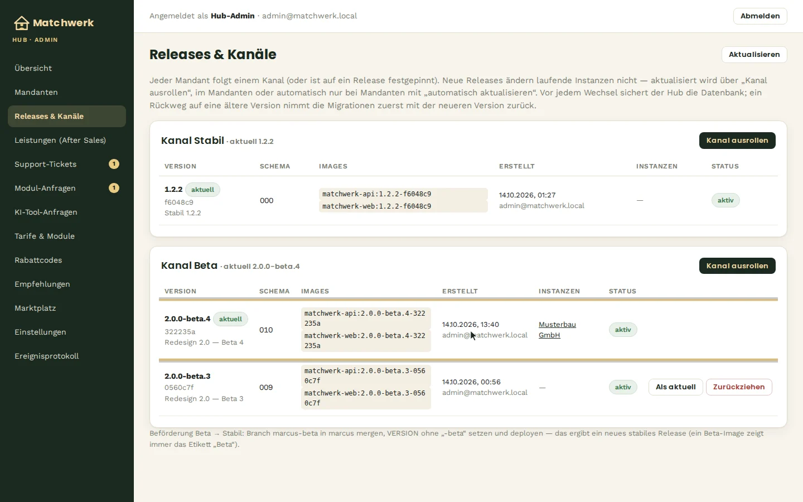The height and width of the screenshot is (502, 803).
Task: Click version 1.2.2 in Stabil table
Action: [x=173, y=190]
